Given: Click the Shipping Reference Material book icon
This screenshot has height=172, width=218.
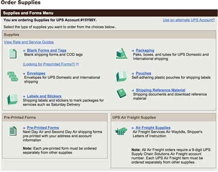Looking at the screenshot, I should [121, 93].
